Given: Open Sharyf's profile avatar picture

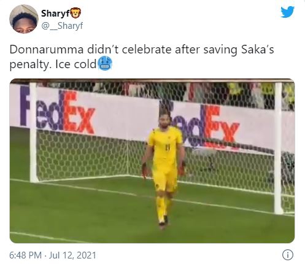Looking at the screenshot, I should click(x=24, y=19).
